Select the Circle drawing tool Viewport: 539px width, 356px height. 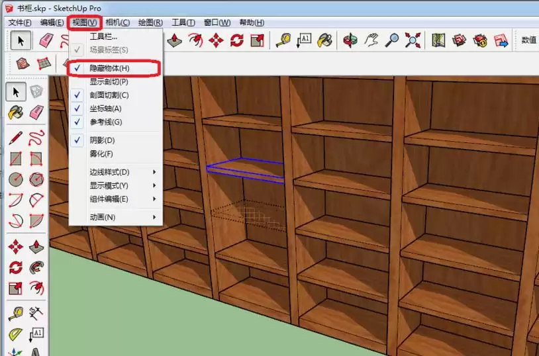(16, 179)
